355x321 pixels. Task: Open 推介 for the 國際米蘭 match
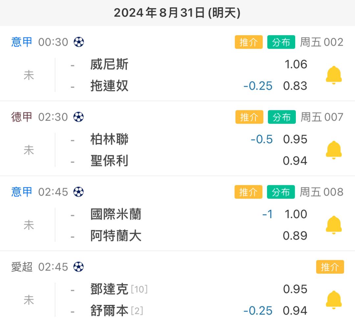pos(248,192)
